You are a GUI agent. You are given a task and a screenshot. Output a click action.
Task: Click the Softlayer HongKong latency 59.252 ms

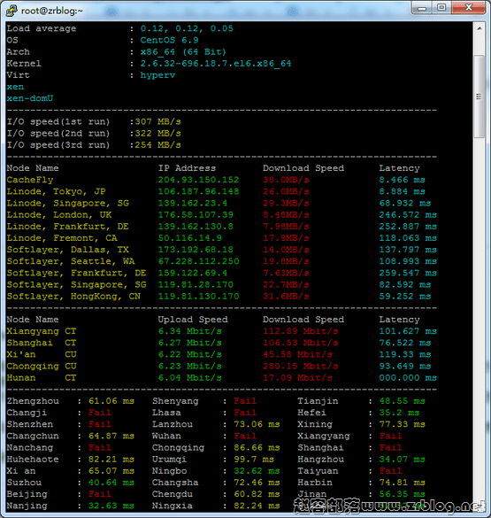point(405,296)
